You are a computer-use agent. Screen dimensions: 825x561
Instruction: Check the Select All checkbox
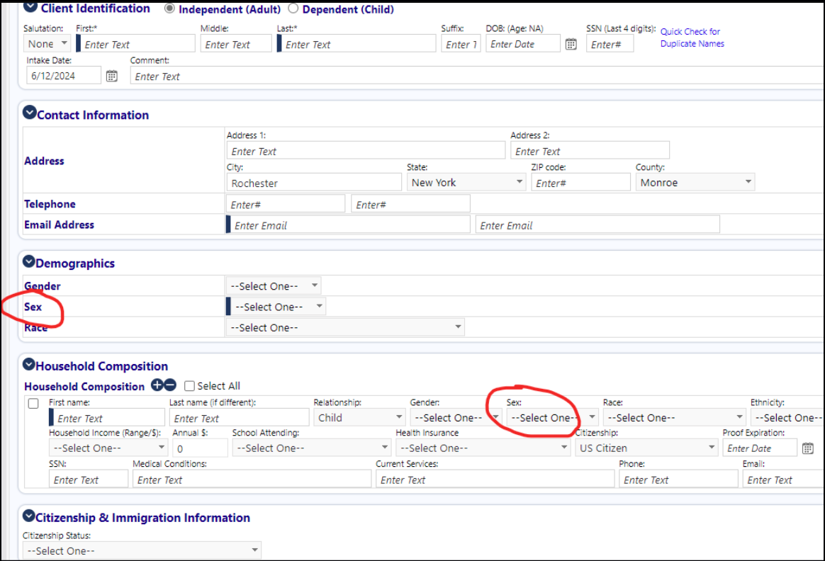point(189,386)
